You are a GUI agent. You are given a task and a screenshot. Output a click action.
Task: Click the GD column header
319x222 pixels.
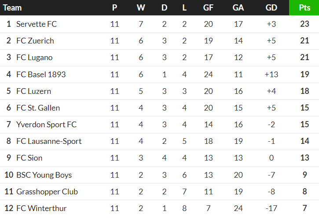271,8
